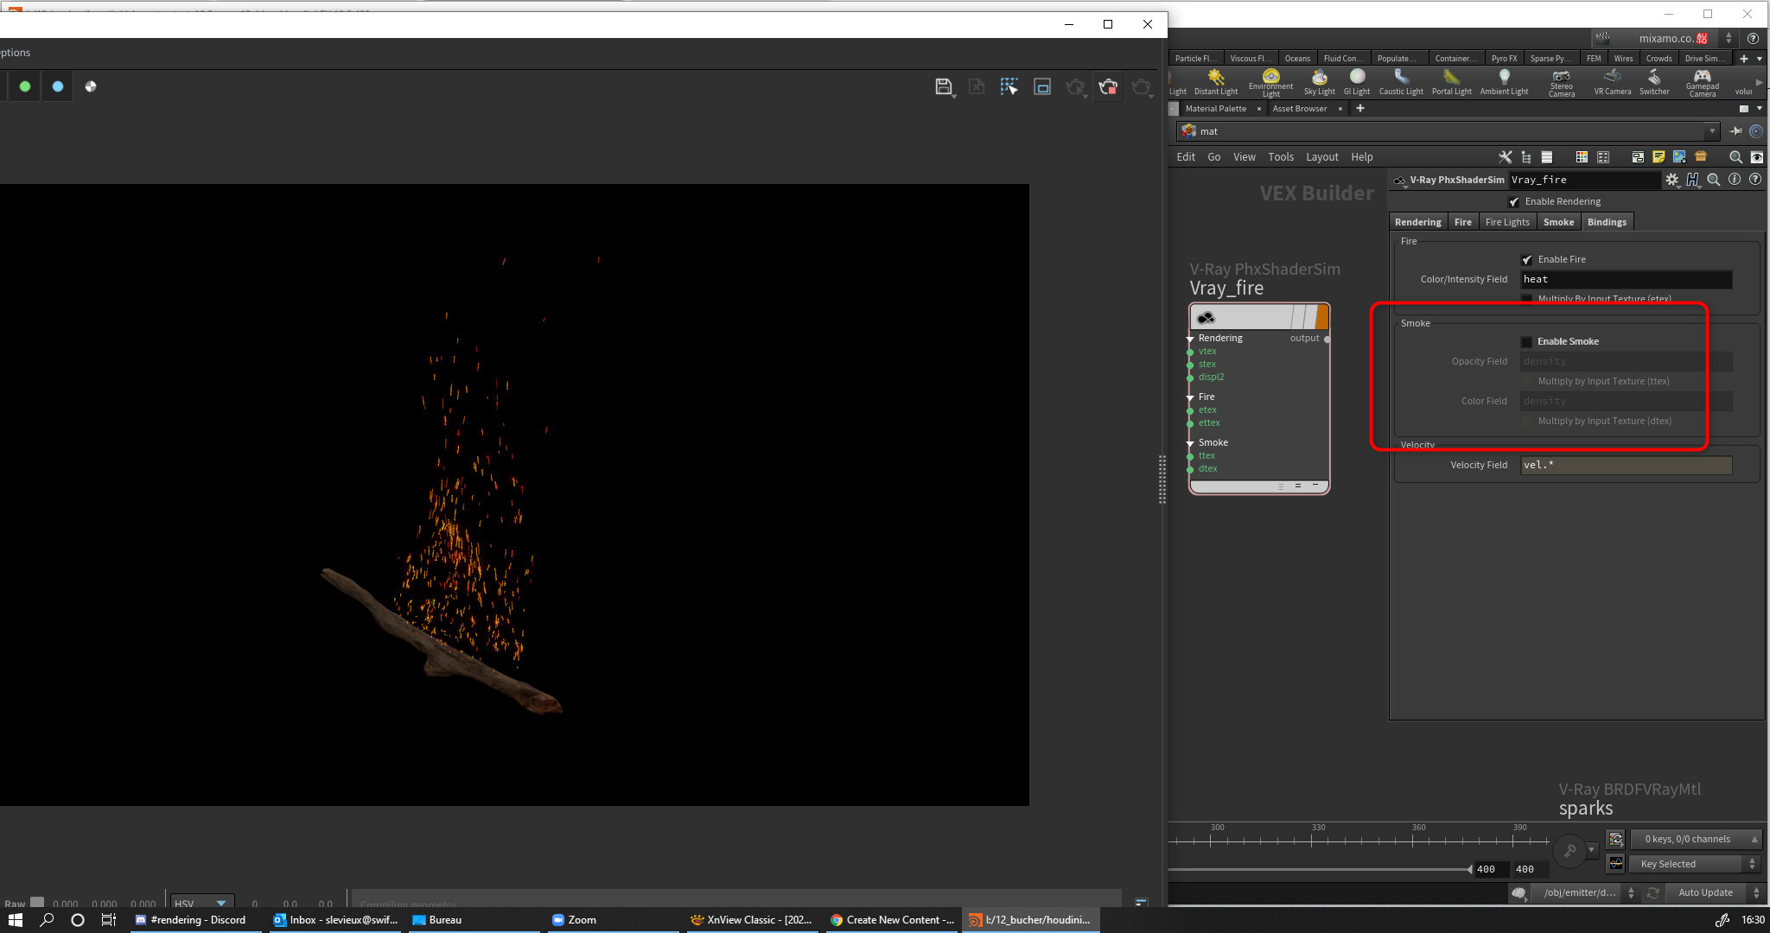This screenshot has width=1770, height=933.
Task: Open the Tools menu in network editor
Action: click(x=1281, y=157)
